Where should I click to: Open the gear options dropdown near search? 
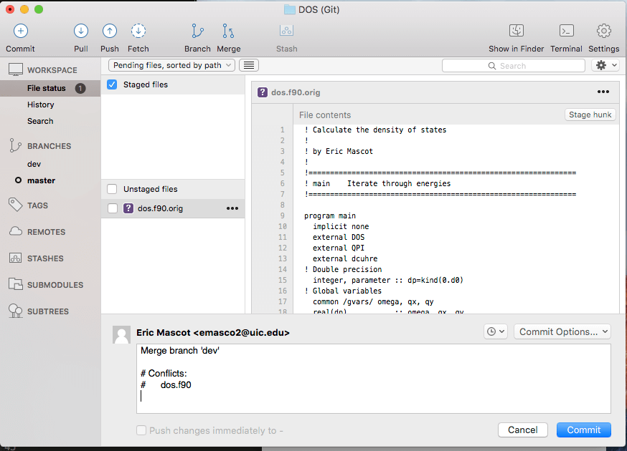[x=605, y=65]
